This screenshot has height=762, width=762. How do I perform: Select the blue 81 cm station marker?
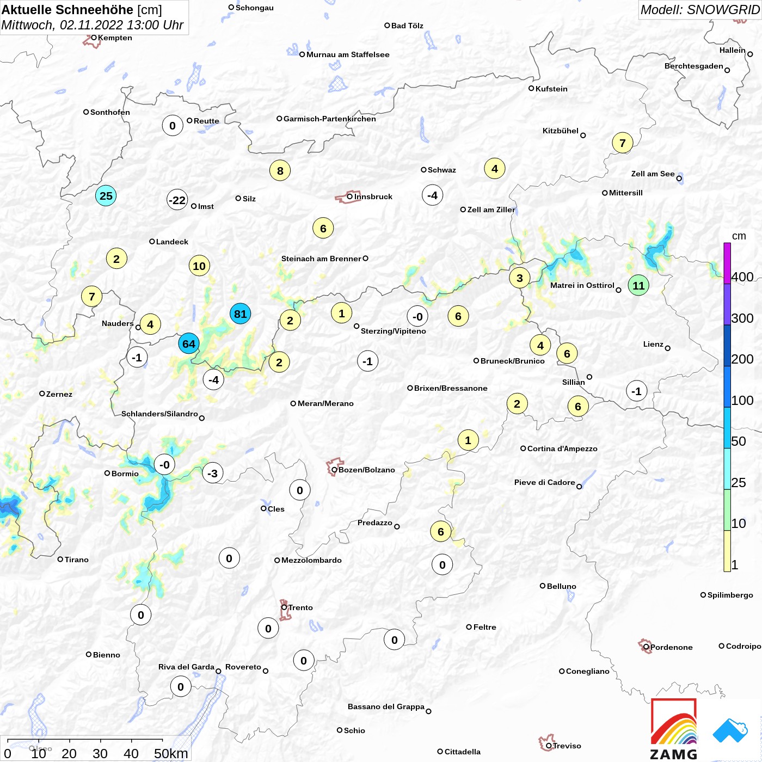pos(240,314)
